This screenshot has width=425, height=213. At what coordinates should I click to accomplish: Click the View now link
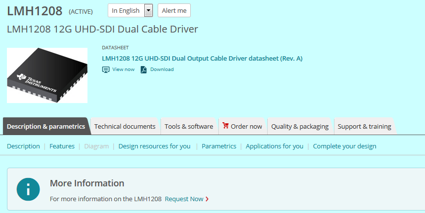click(x=124, y=70)
